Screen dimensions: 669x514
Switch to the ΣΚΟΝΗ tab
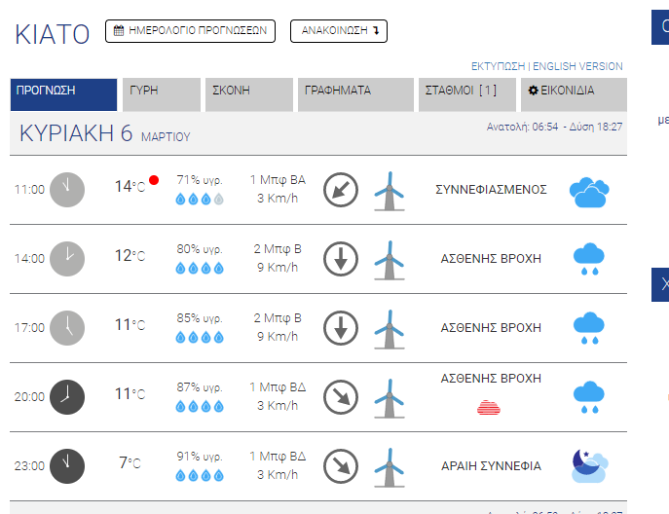(251, 91)
